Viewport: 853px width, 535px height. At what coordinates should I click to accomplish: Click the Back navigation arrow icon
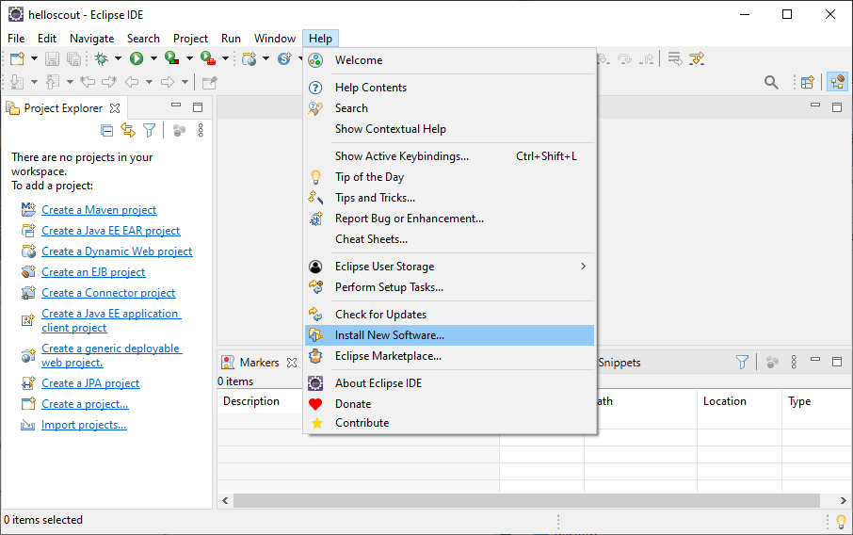(132, 82)
